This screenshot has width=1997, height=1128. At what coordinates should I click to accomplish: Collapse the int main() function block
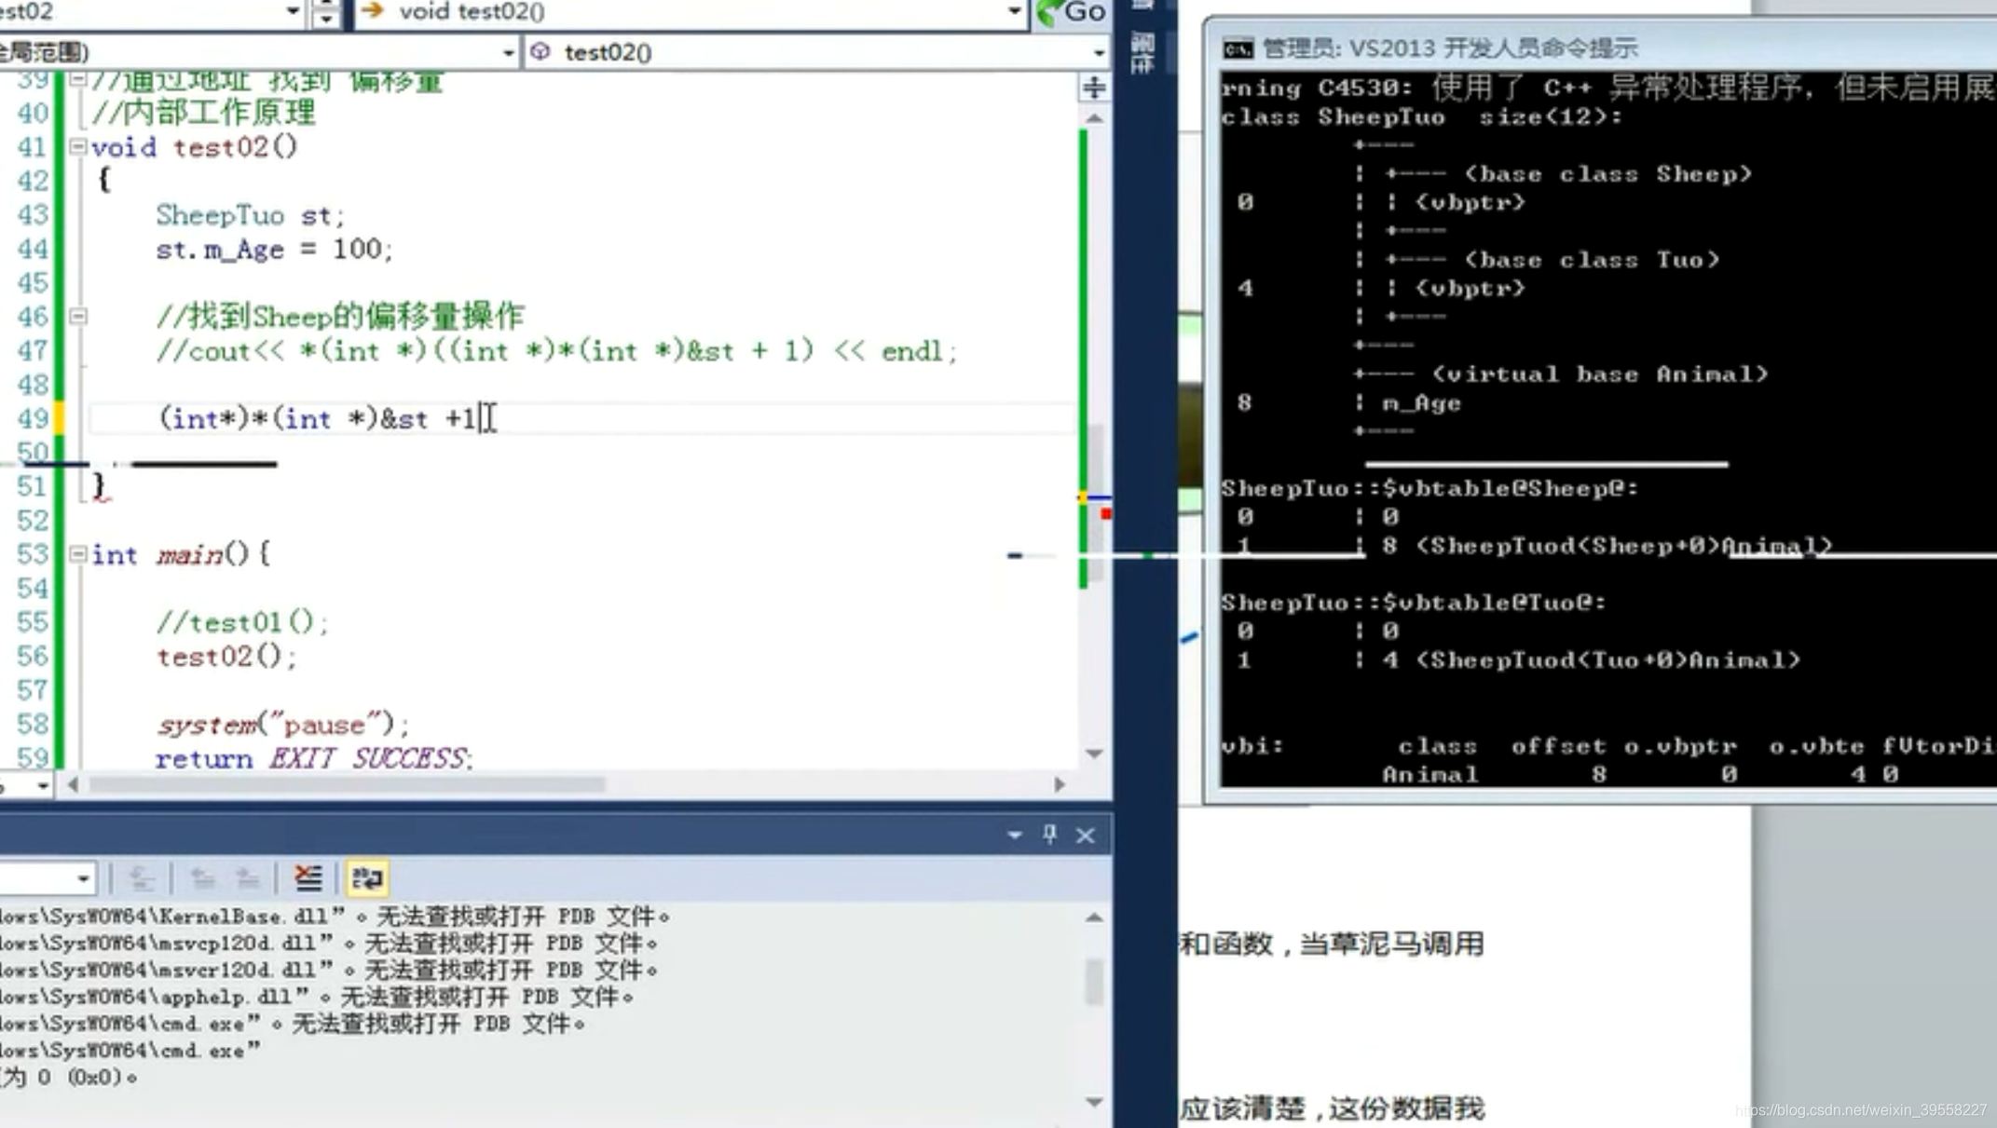click(x=78, y=554)
